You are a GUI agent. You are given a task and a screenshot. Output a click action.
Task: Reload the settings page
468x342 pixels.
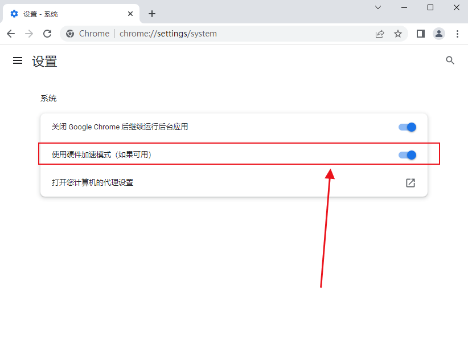pyautogui.click(x=47, y=34)
